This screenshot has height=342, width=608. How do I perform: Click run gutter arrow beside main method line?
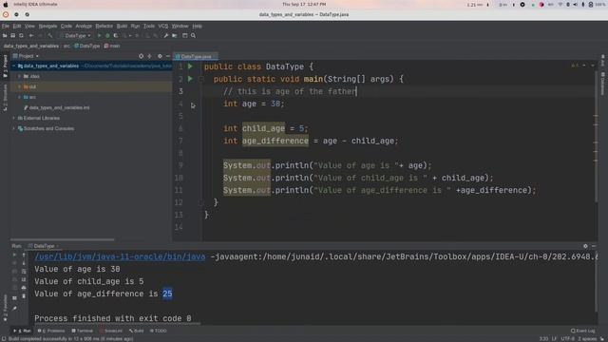click(x=190, y=79)
